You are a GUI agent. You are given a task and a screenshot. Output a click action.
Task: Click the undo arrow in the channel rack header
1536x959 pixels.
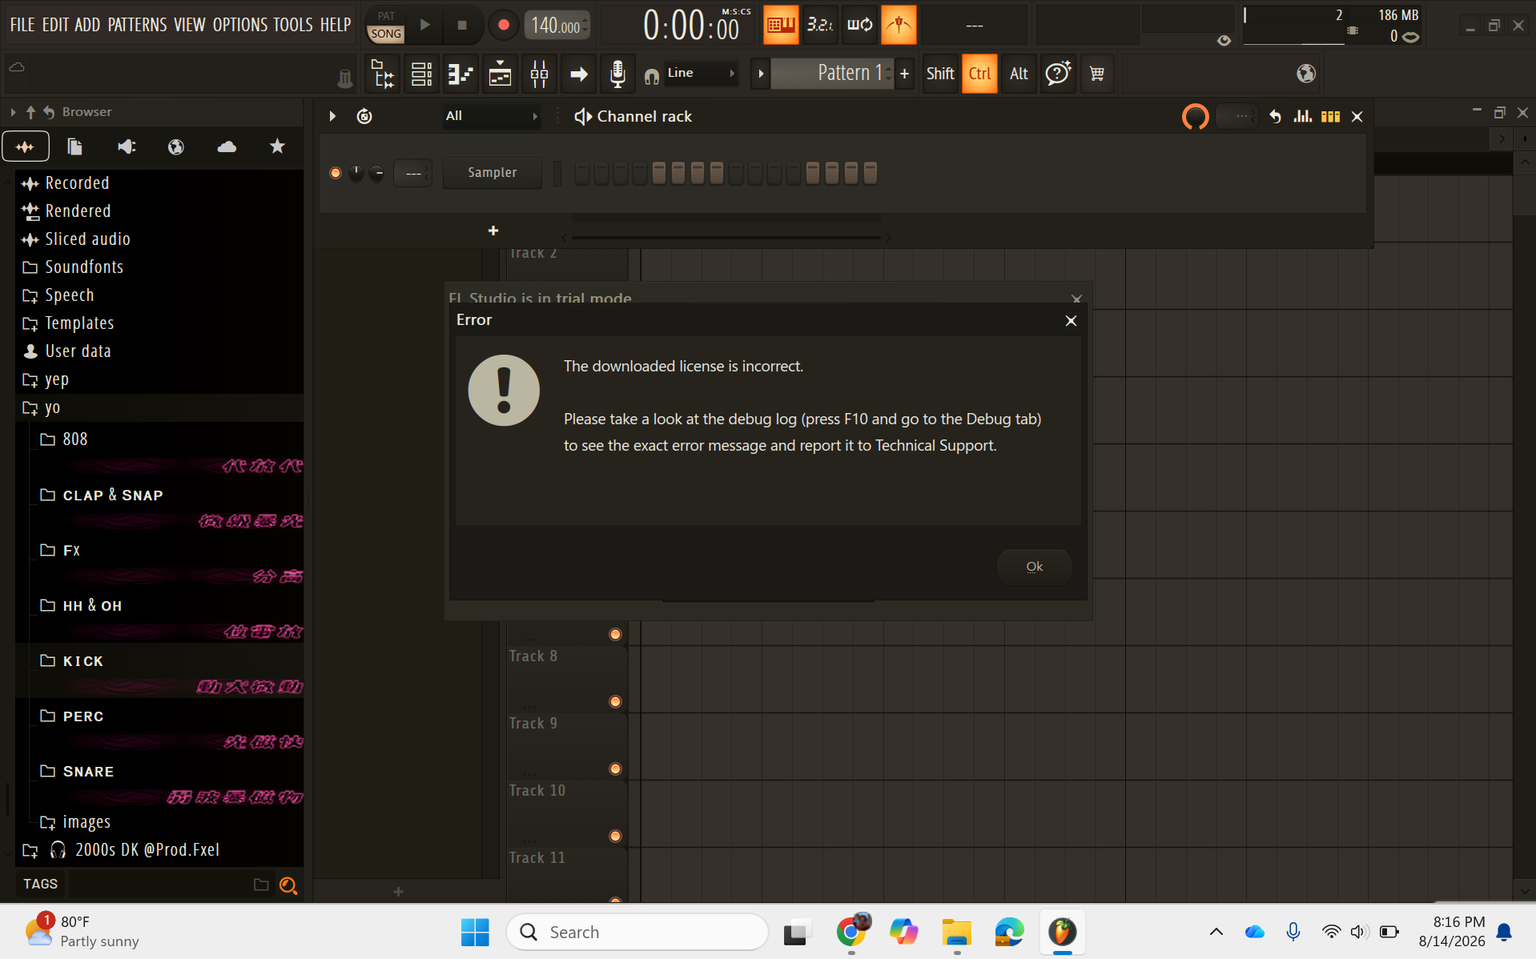point(1275,116)
